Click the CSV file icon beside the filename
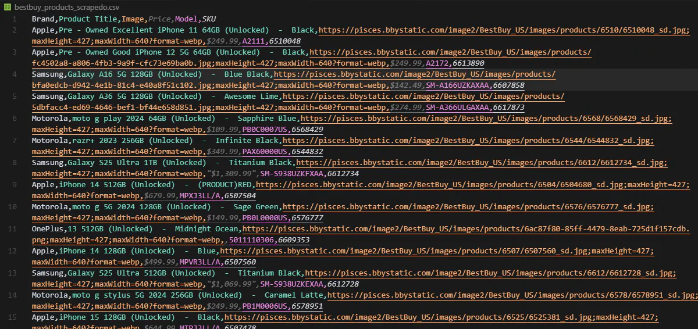698x329 pixels. coord(7,6)
